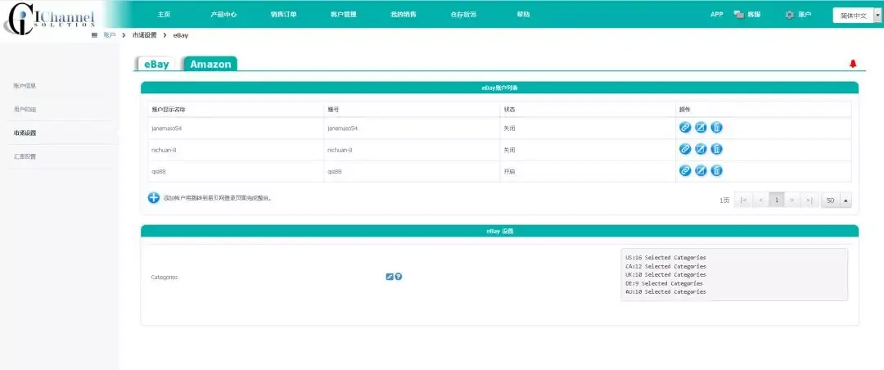Click janemaso54 in display name column

point(166,128)
